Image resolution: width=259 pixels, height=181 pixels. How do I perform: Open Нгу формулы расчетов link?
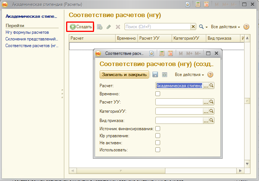(27, 32)
